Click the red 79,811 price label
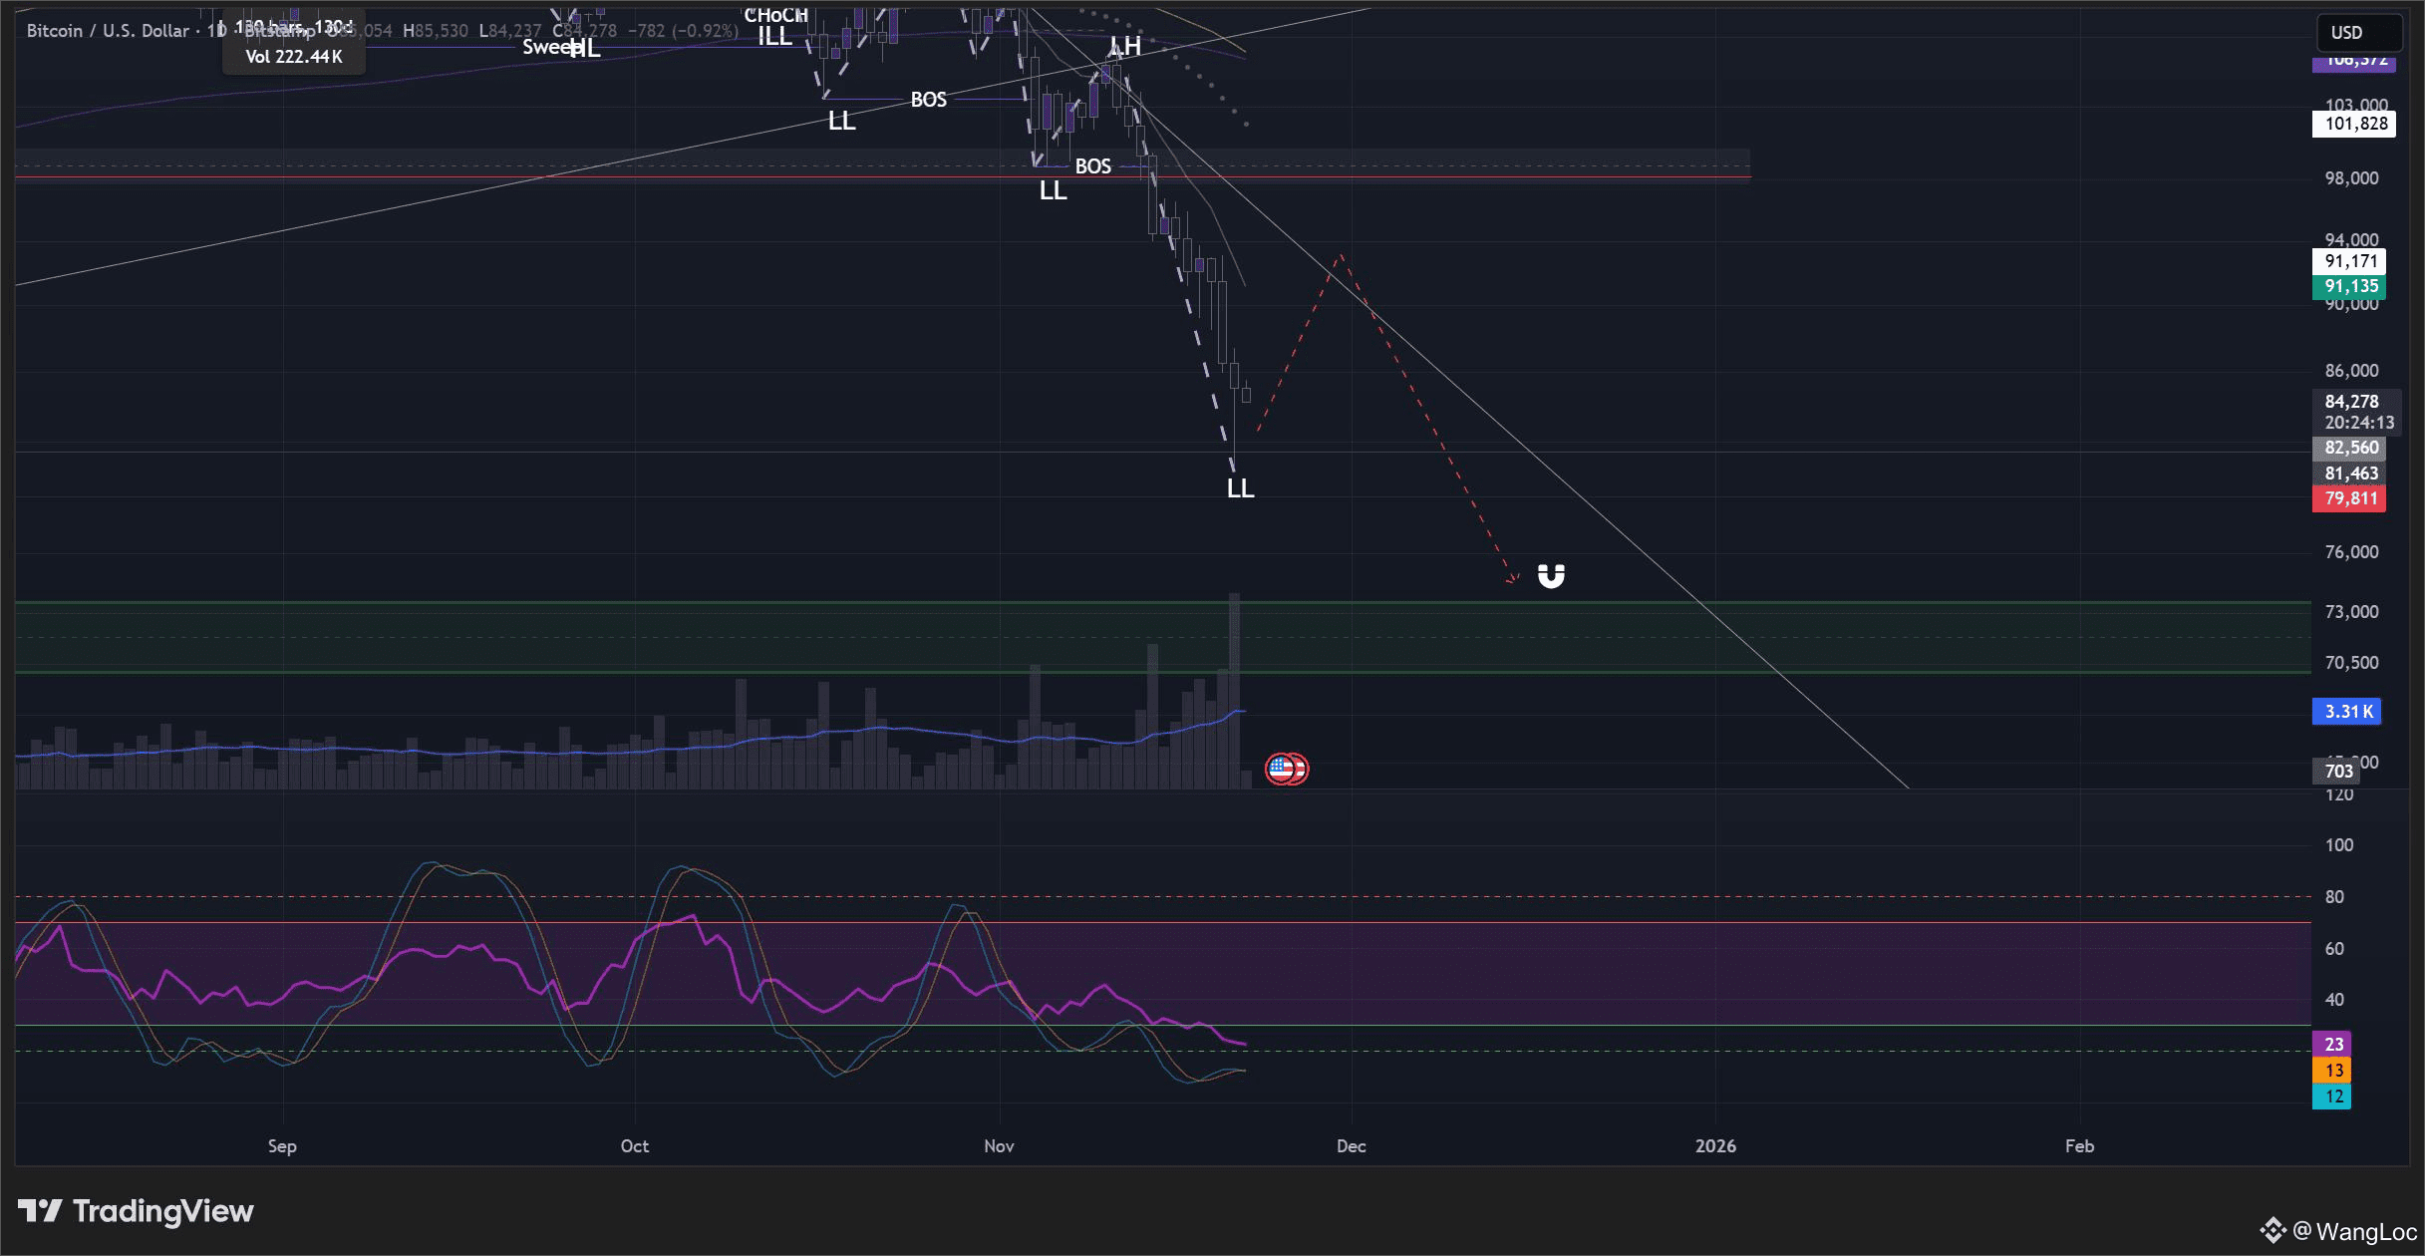The width and height of the screenshot is (2425, 1256). (2349, 498)
